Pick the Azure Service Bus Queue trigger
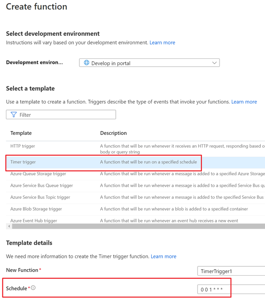This screenshot has width=265, height=300. tap(42, 185)
